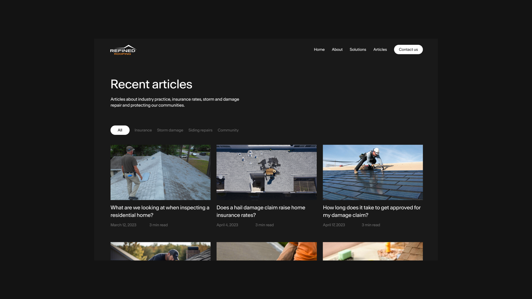Image resolution: width=532 pixels, height=299 pixels.
Task: Open the Solutions menu item
Action: click(357, 50)
